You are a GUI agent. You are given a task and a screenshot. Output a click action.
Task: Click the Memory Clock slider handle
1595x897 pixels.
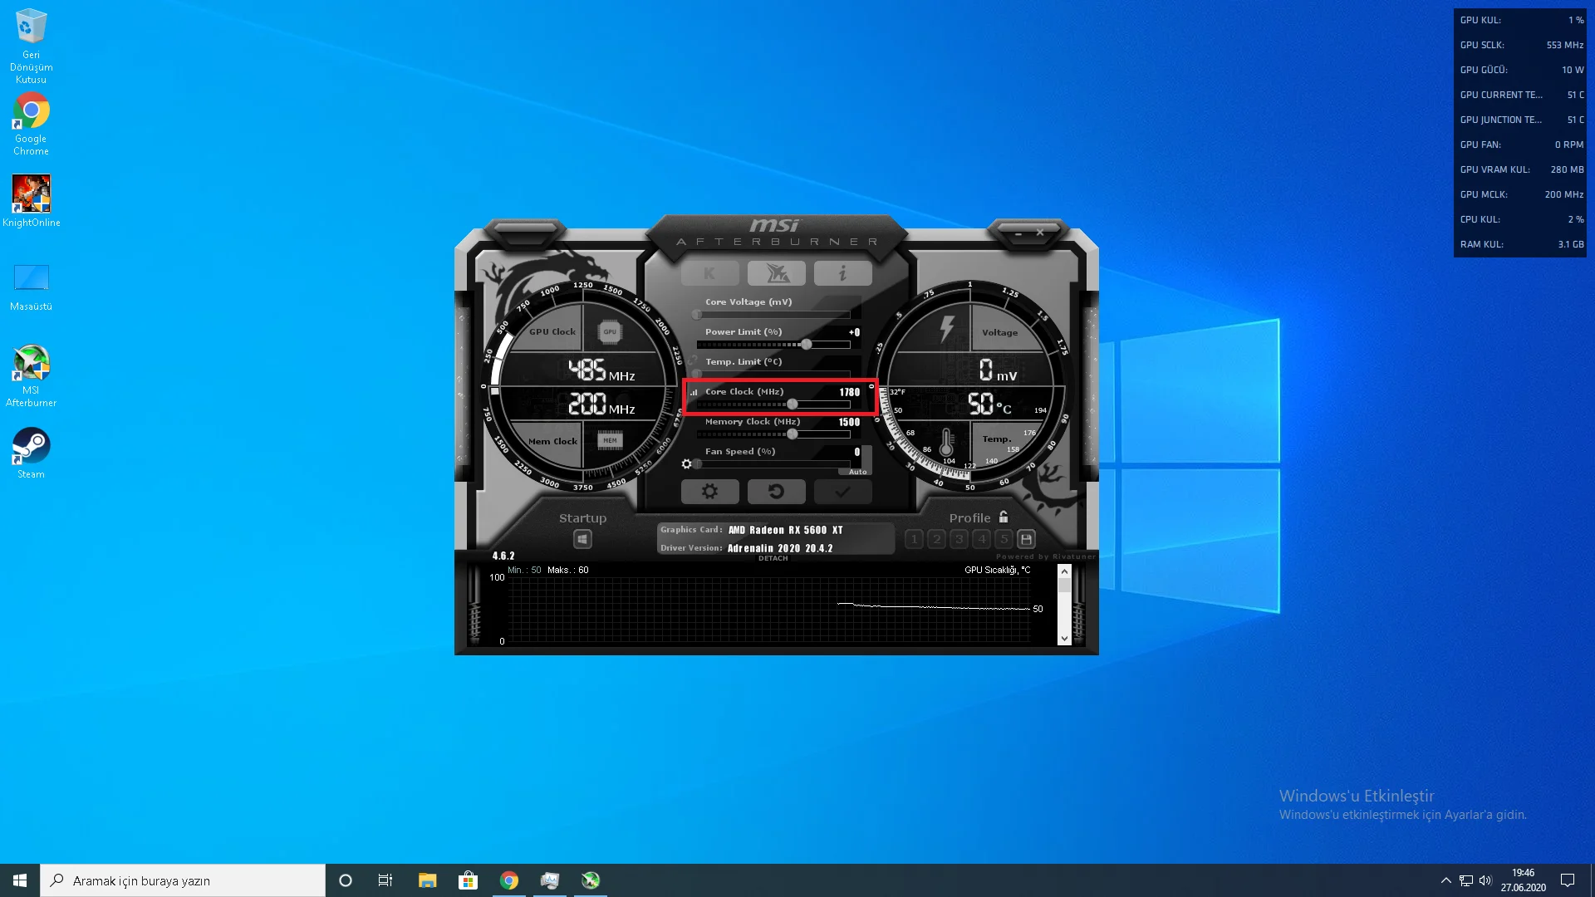793,434
